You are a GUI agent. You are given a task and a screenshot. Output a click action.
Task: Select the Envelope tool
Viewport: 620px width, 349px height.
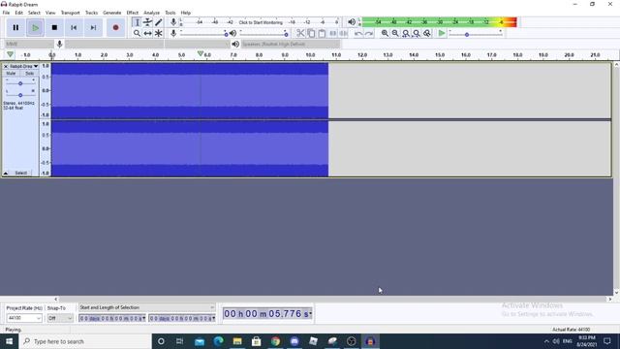point(147,22)
